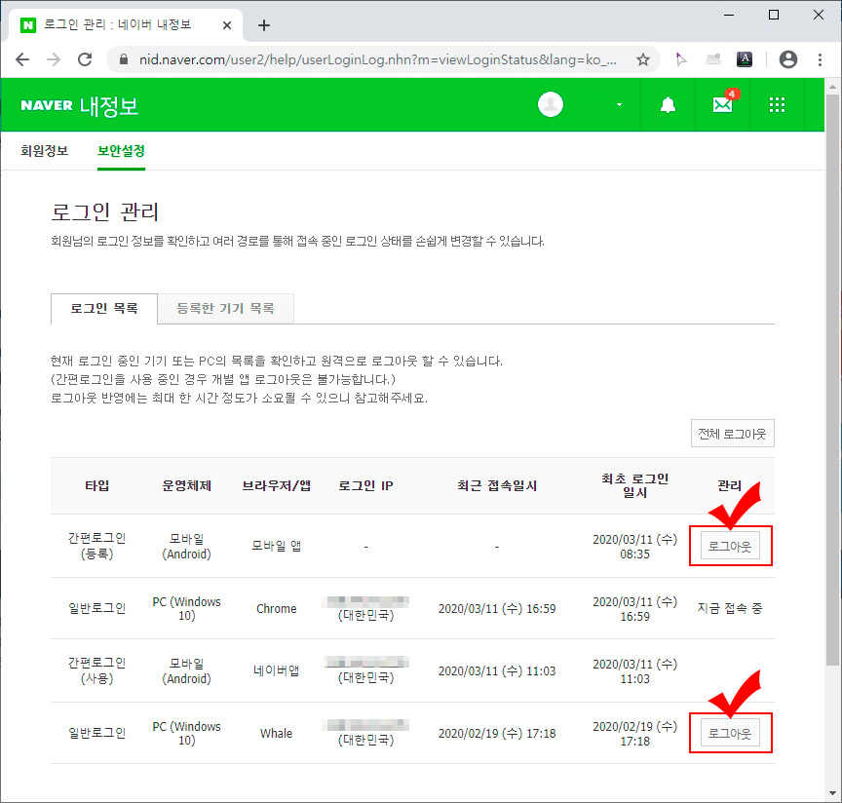This screenshot has height=803, width=842.
Task: Go back using the back arrow
Action: pos(22,58)
